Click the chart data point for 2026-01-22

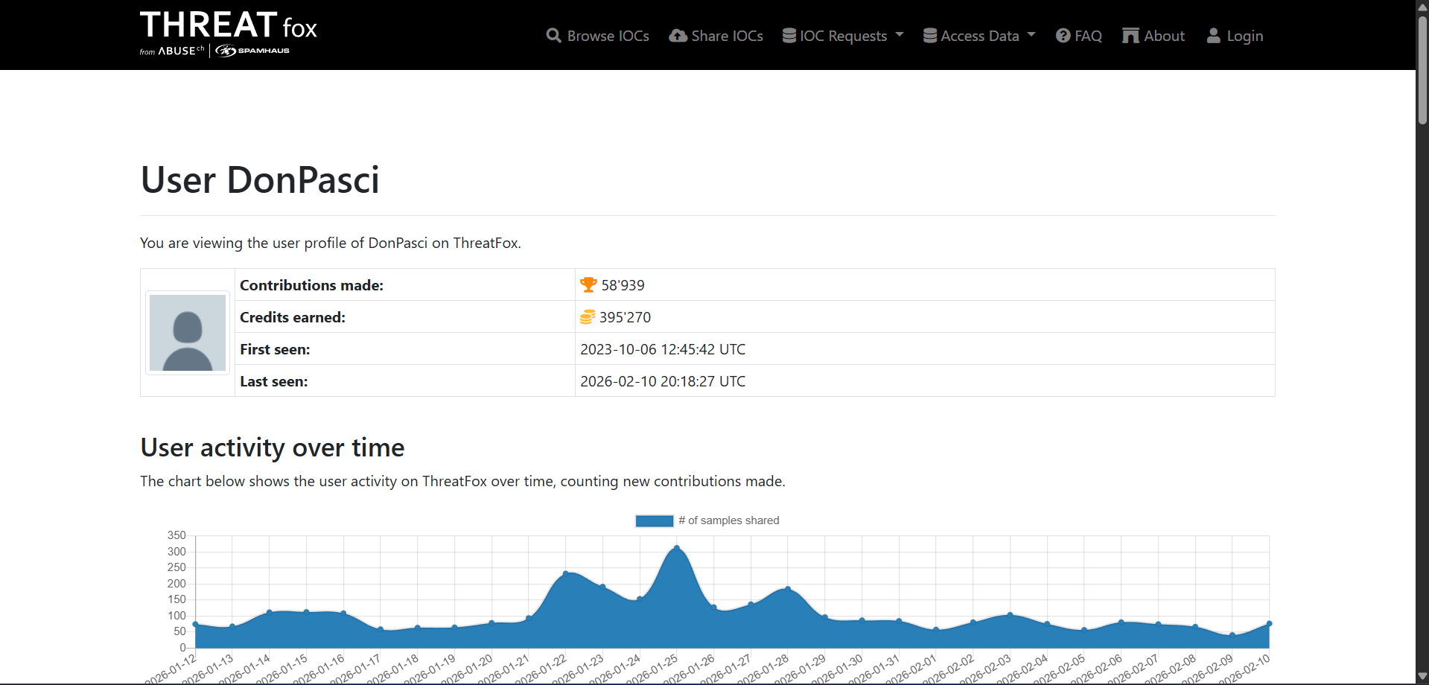(566, 573)
